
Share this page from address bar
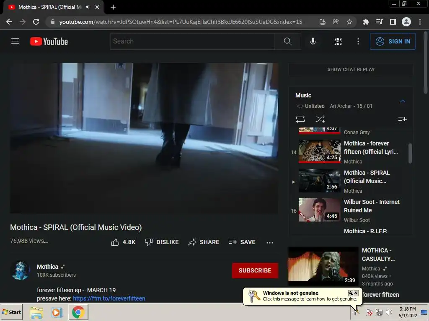pyautogui.click(x=336, y=22)
